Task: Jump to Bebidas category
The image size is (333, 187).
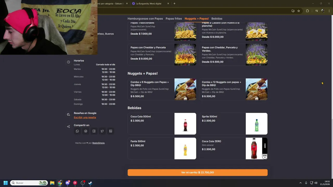Action: click(217, 19)
